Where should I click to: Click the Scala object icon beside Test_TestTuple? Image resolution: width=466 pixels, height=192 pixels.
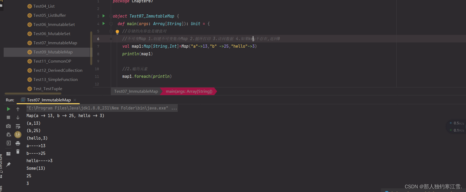pyautogui.click(x=30, y=89)
